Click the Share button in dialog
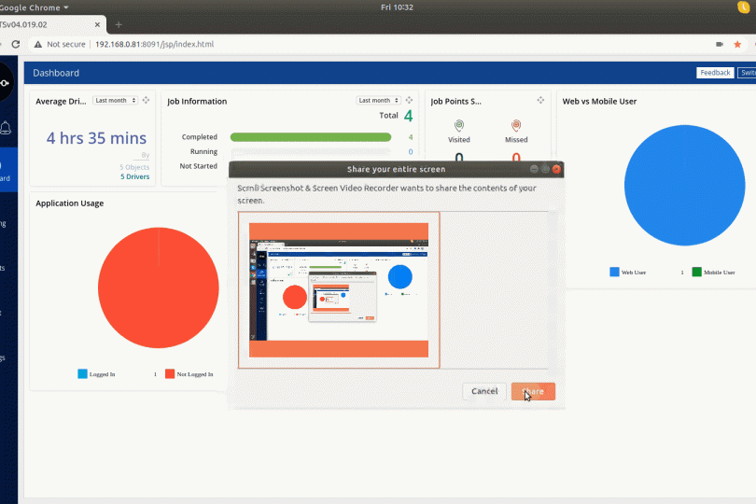Viewport: 756px width, 504px height. tap(533, 391)
